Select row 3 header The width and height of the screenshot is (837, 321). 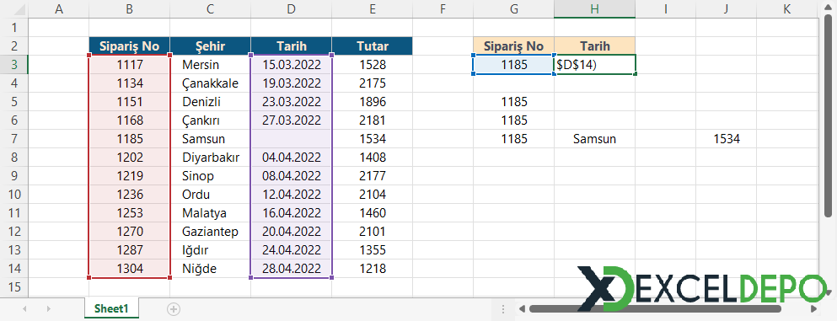click(13, 65)
